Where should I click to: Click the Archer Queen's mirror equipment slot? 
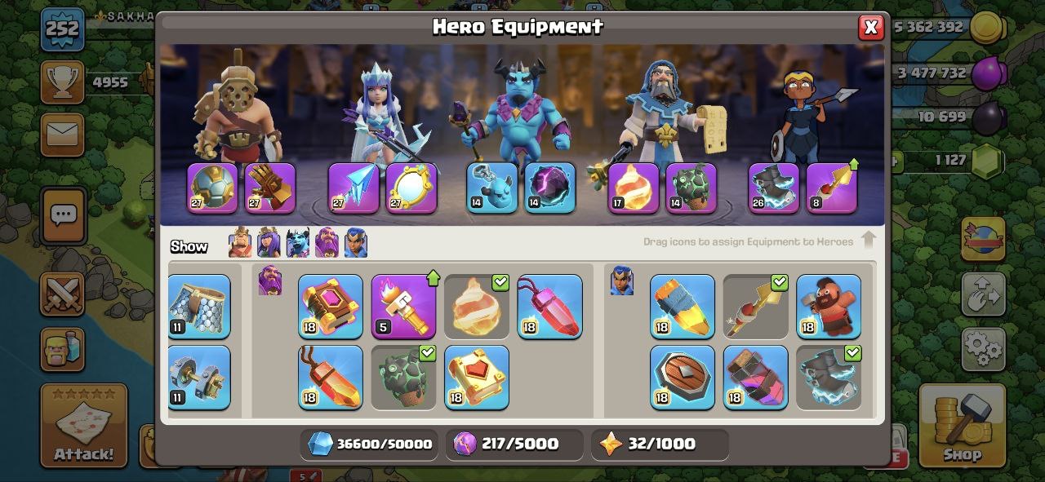[411, 188]
